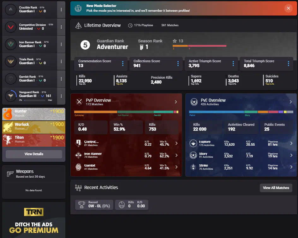Open the Control matches row

click(126, 143)
